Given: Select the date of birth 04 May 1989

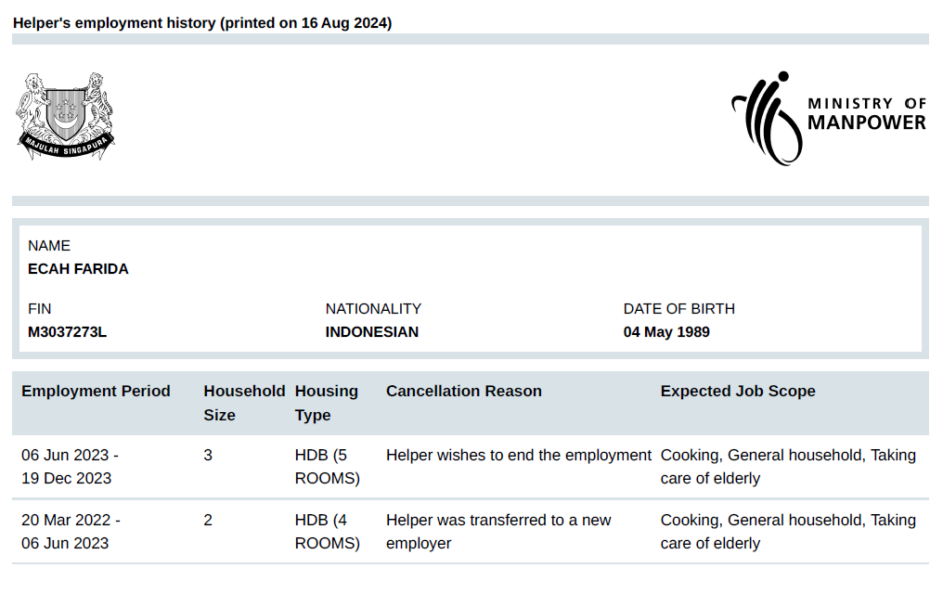Looking at the screenshot, I should pos(666,332).
